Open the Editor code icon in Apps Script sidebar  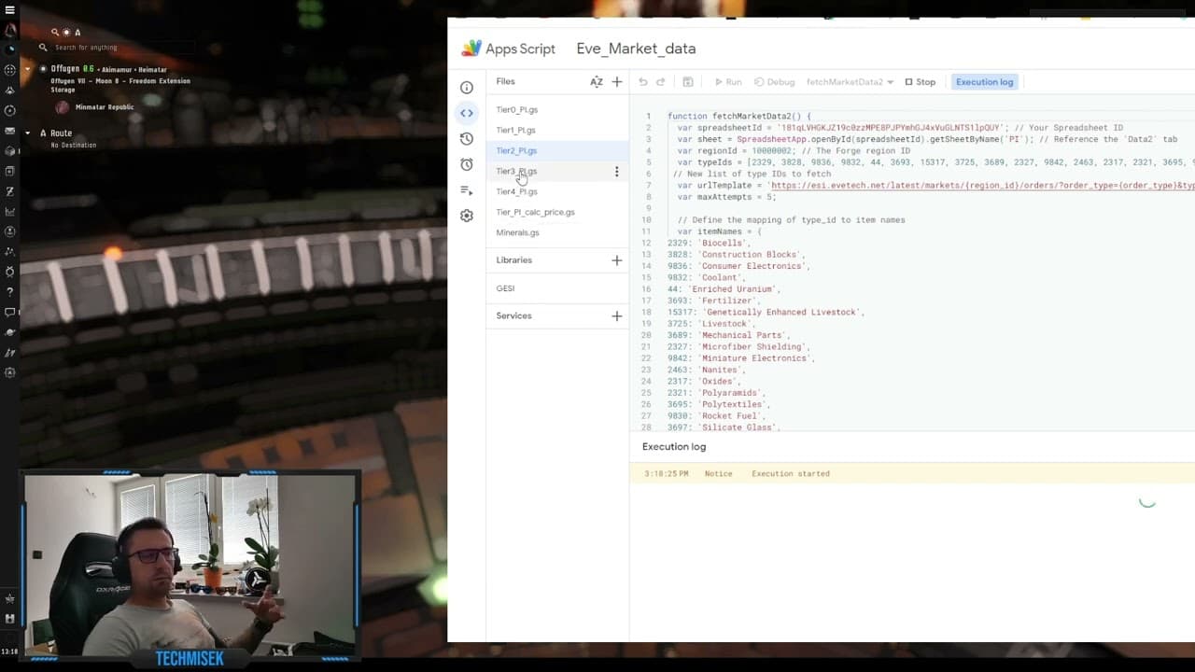467,113
